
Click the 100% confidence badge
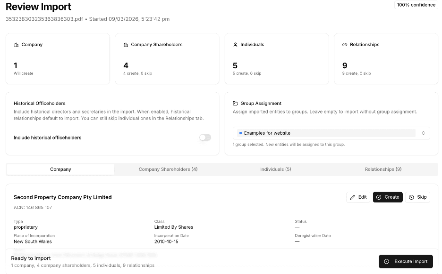(x=416, y=5)
